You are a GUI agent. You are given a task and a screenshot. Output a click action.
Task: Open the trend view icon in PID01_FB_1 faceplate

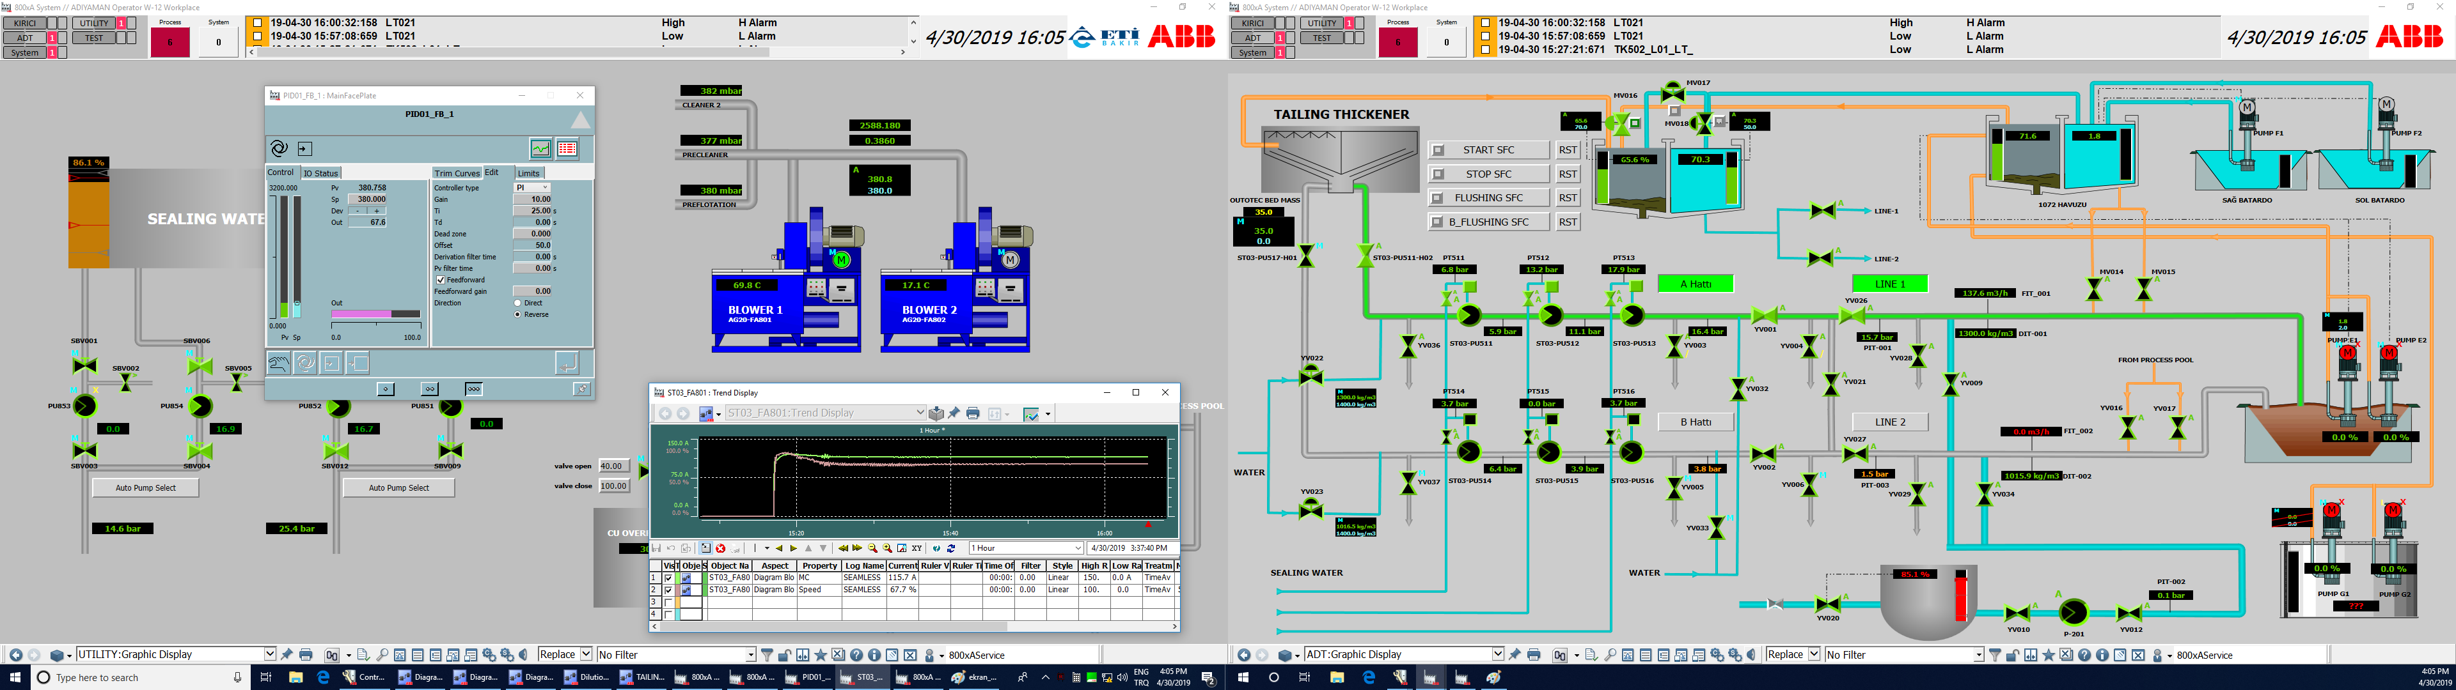coord(540,149)
